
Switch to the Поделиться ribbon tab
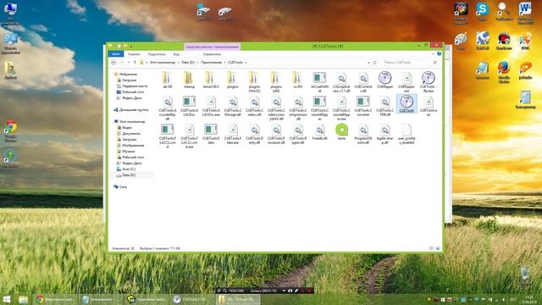(x=156, y=54)
